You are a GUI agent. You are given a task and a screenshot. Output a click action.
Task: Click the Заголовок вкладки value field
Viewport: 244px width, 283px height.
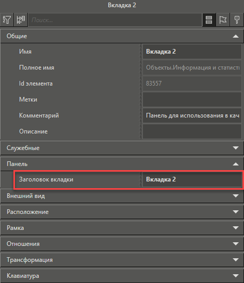pos(192,179)
